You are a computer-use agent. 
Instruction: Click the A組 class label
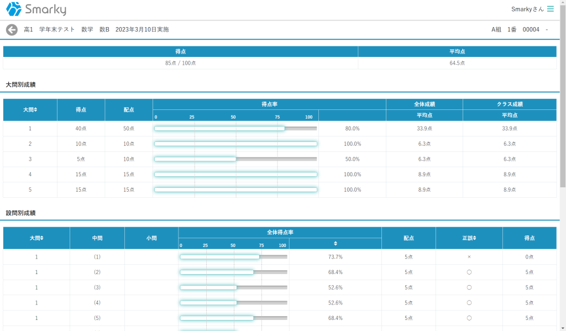[496, 30]
